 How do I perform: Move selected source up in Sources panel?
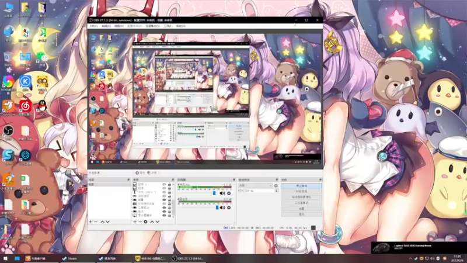pos(152,222)
